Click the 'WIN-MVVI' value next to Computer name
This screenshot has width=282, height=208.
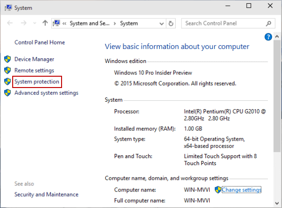pyautogui.click(x=197, y=190)
